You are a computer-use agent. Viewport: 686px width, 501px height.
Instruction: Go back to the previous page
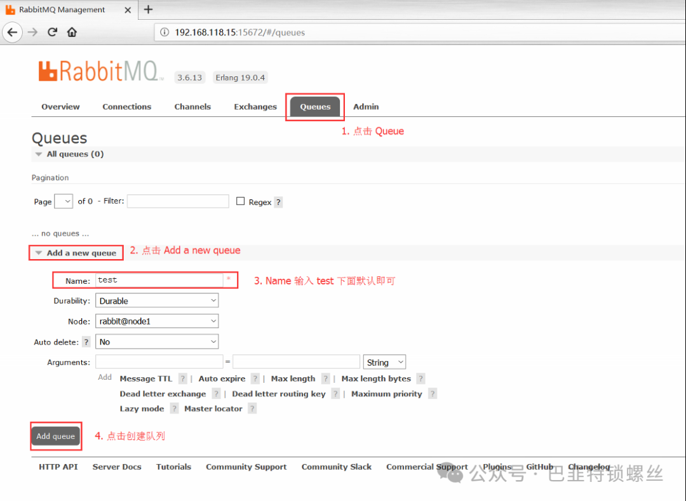[12, 32]
